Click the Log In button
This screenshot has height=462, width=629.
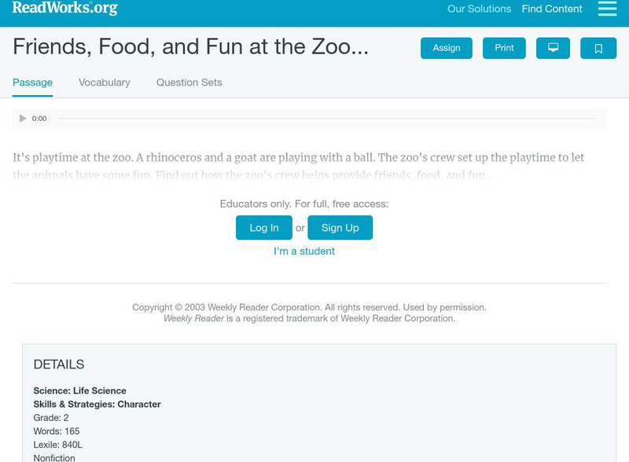coord(264,228)
